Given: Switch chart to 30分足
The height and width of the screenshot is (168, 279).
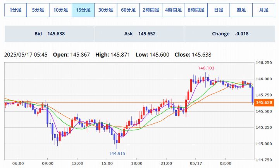Looking at the screenshot, I should (105, 10).
